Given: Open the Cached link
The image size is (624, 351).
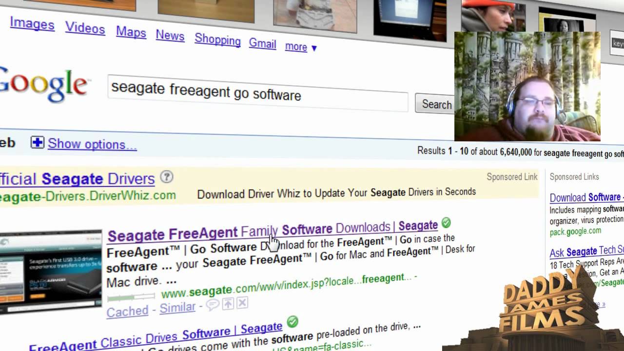Looking at the screenshot, I should [x=127, y=311].
